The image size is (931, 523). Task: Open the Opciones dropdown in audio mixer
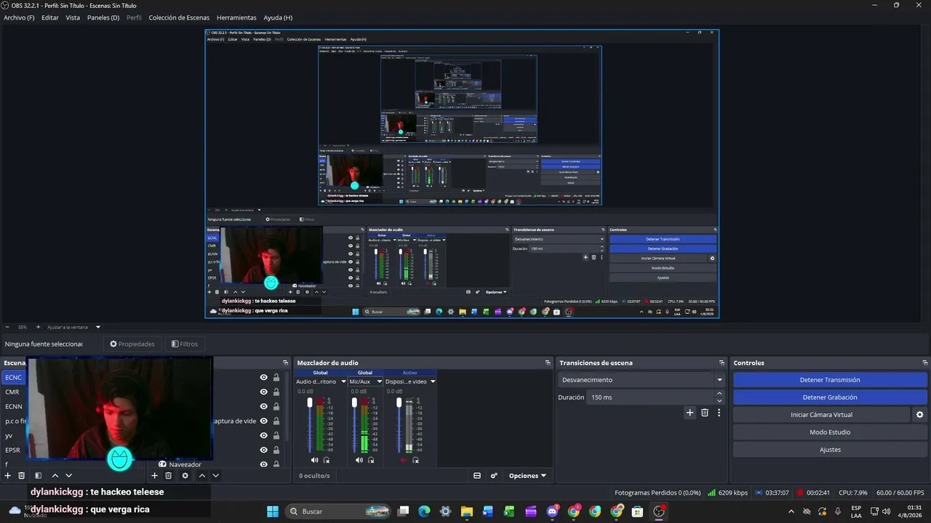527,476
